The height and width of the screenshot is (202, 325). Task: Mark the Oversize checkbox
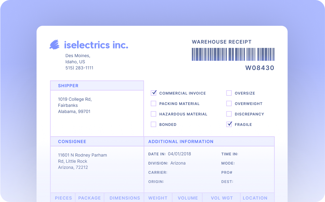[229, 93]
